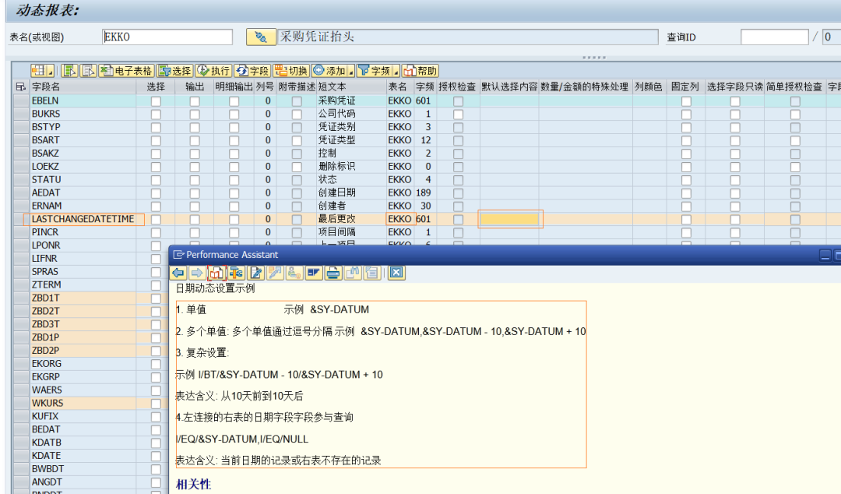This screenshot has height=494, width=841.
Task: Run the report with the 执行 button
Action: click(213, 71)
